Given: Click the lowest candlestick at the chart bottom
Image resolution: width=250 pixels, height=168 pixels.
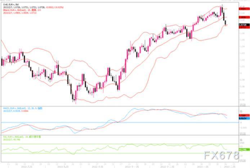Looking at the screenshot, I should click(x=76, y=97).
